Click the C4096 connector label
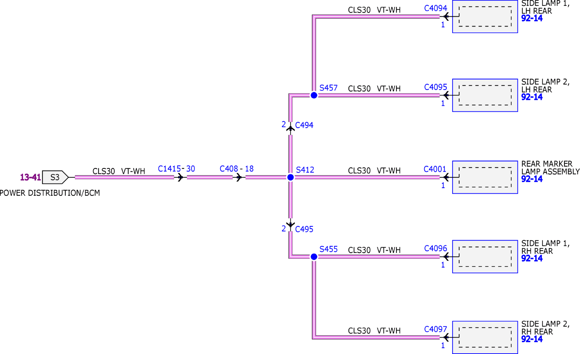Screen dimensions: 580x354 436,248
